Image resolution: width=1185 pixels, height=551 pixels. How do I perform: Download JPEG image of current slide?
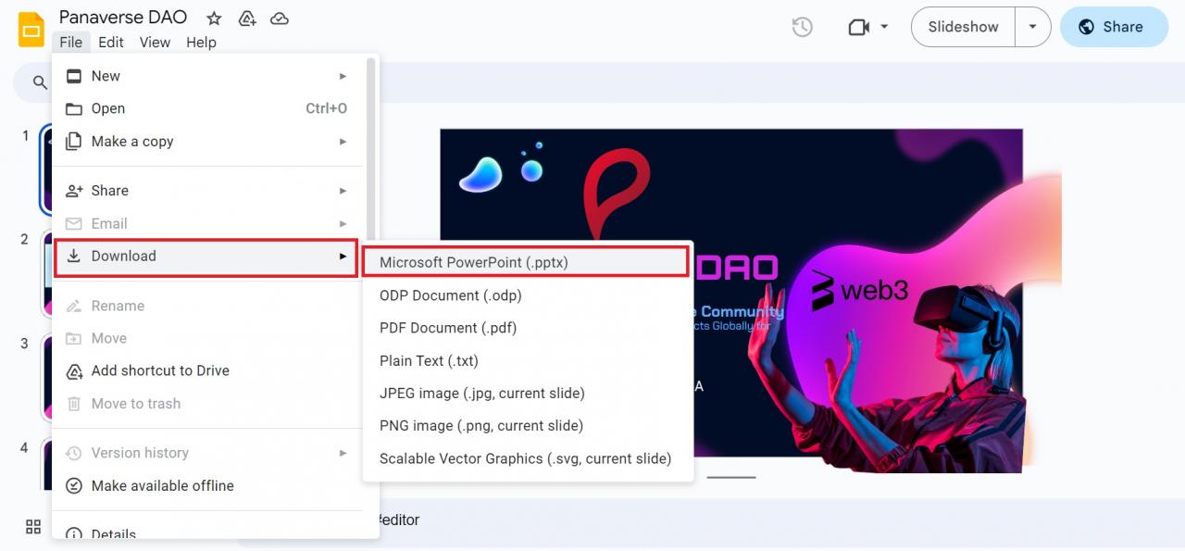(528, 393)
